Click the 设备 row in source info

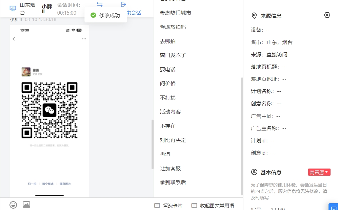261,30
